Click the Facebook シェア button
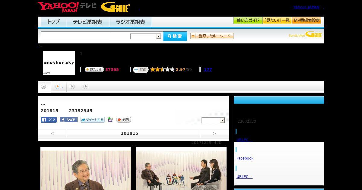 click(x=68, y=120)
